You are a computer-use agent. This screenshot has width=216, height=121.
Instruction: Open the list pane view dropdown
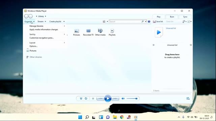tap(190, 22)
